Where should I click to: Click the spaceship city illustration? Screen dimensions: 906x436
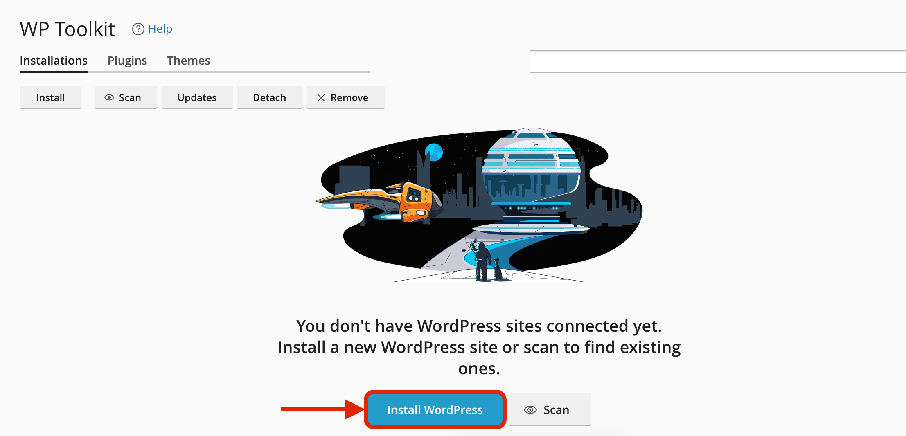pyautogui.click(x=479, y=205)
